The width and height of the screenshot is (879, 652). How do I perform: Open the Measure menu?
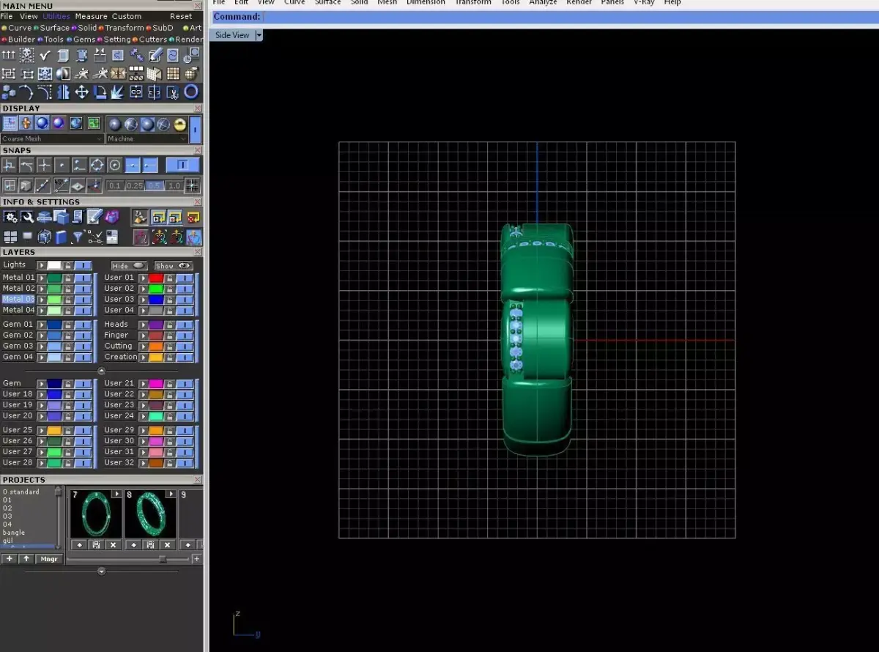pos(91,16)
